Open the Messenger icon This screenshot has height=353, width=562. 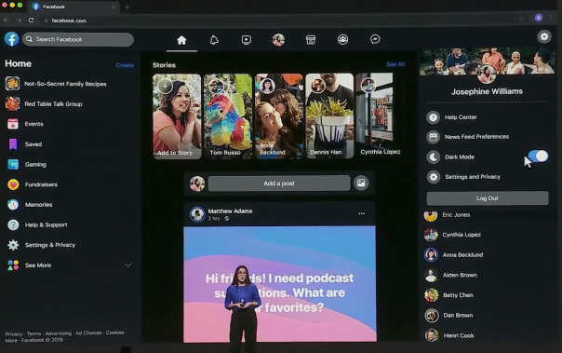pos(375,39)
